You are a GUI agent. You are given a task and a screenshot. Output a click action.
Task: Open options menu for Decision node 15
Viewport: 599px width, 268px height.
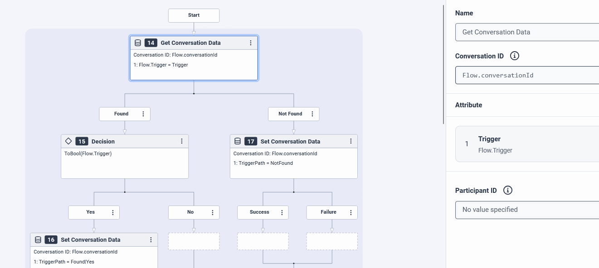pyautogui.click(x=182, y=141)
